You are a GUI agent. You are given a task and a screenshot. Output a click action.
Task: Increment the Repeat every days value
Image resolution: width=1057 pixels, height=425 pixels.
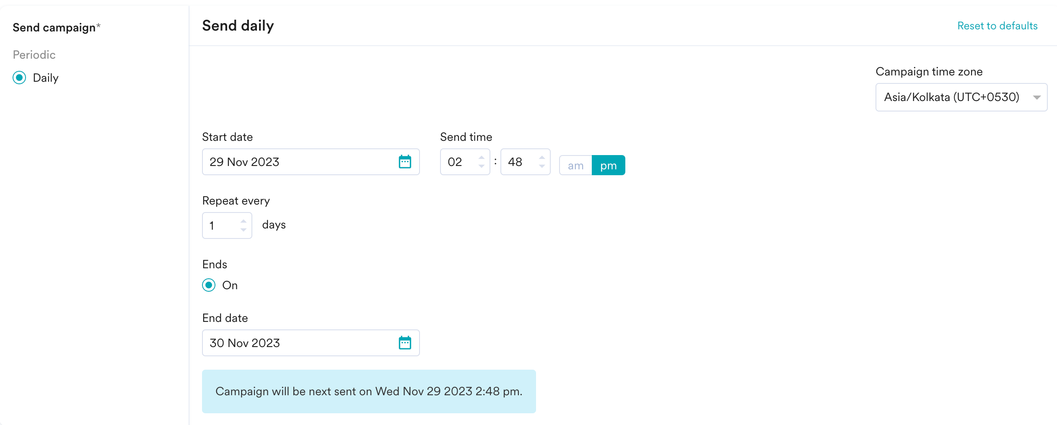click(244, 221)
